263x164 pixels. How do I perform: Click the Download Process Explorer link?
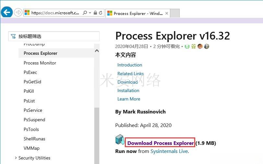point(161,143)
